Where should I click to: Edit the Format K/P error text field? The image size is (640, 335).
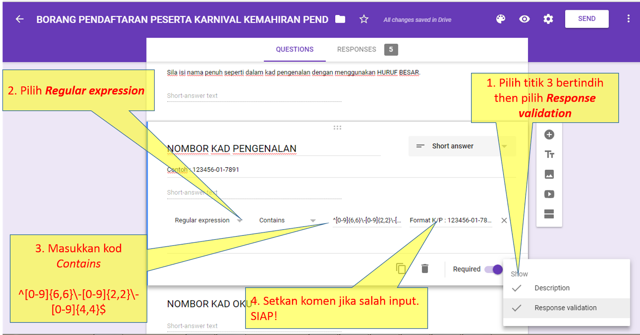[x=451, y=220]
